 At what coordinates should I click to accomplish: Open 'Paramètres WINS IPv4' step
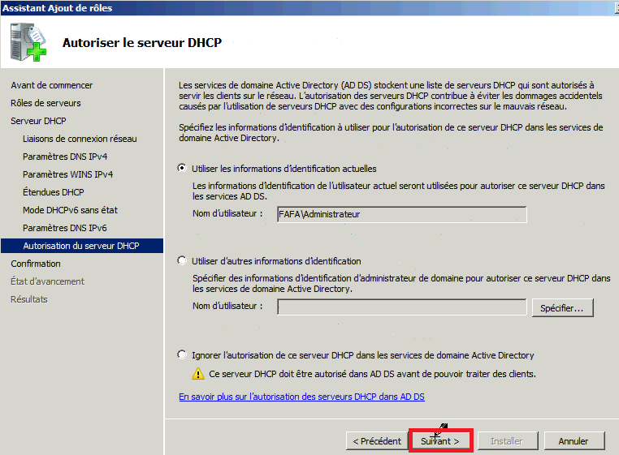click(68, 174)
